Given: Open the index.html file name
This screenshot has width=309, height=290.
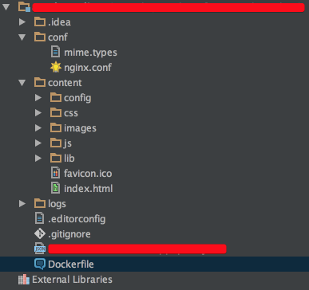Looking at the screenshot, I should 88,189.
